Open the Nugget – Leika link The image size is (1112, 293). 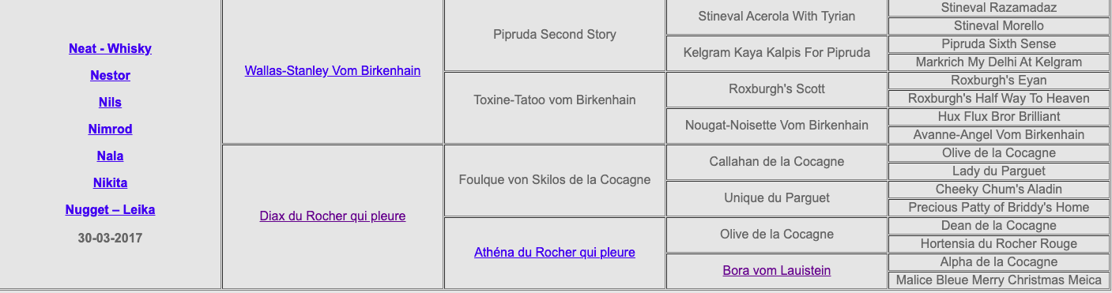(x=110, y=210)
